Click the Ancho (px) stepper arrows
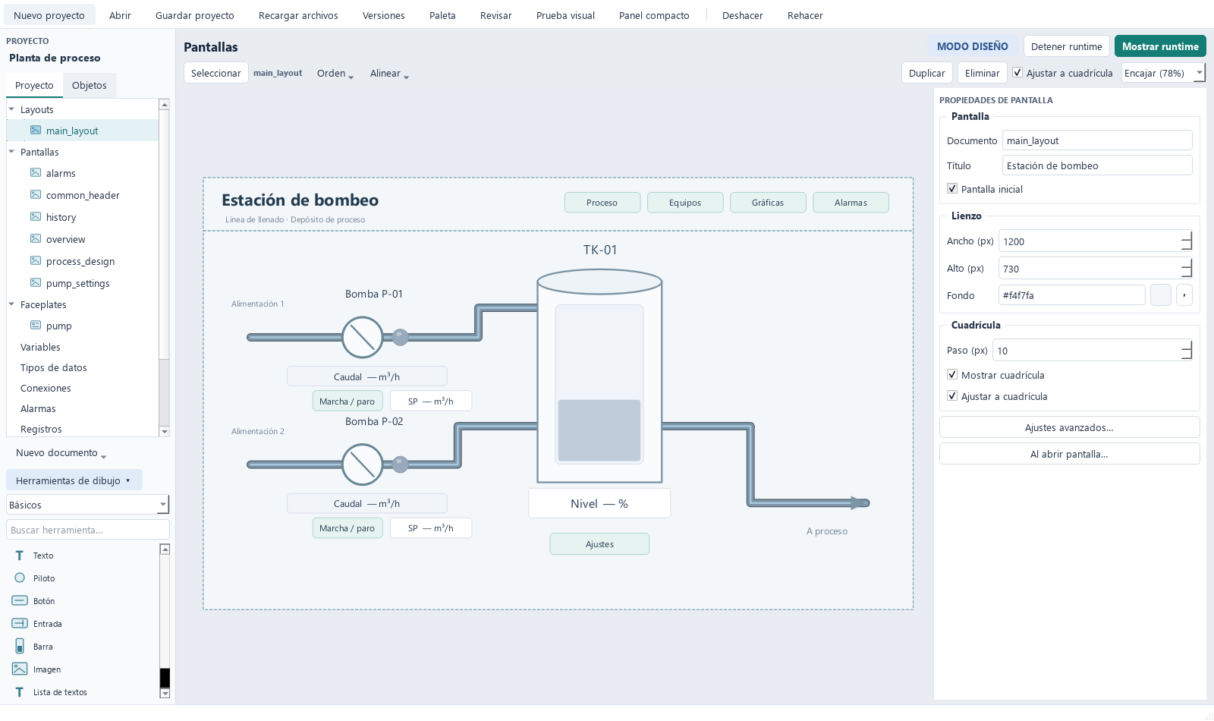 pyautogui.click(x=1187, y=241)
